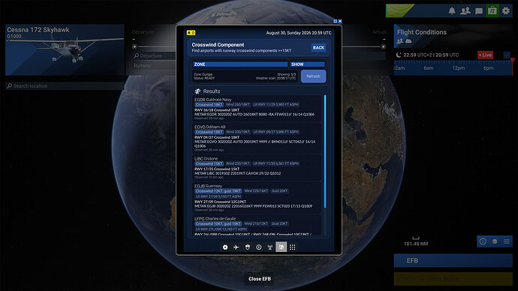This screenshot has height=291, width=518.
Task: Click the Crosswind 18KT tag for EGVO
Action: coord(209,132)
